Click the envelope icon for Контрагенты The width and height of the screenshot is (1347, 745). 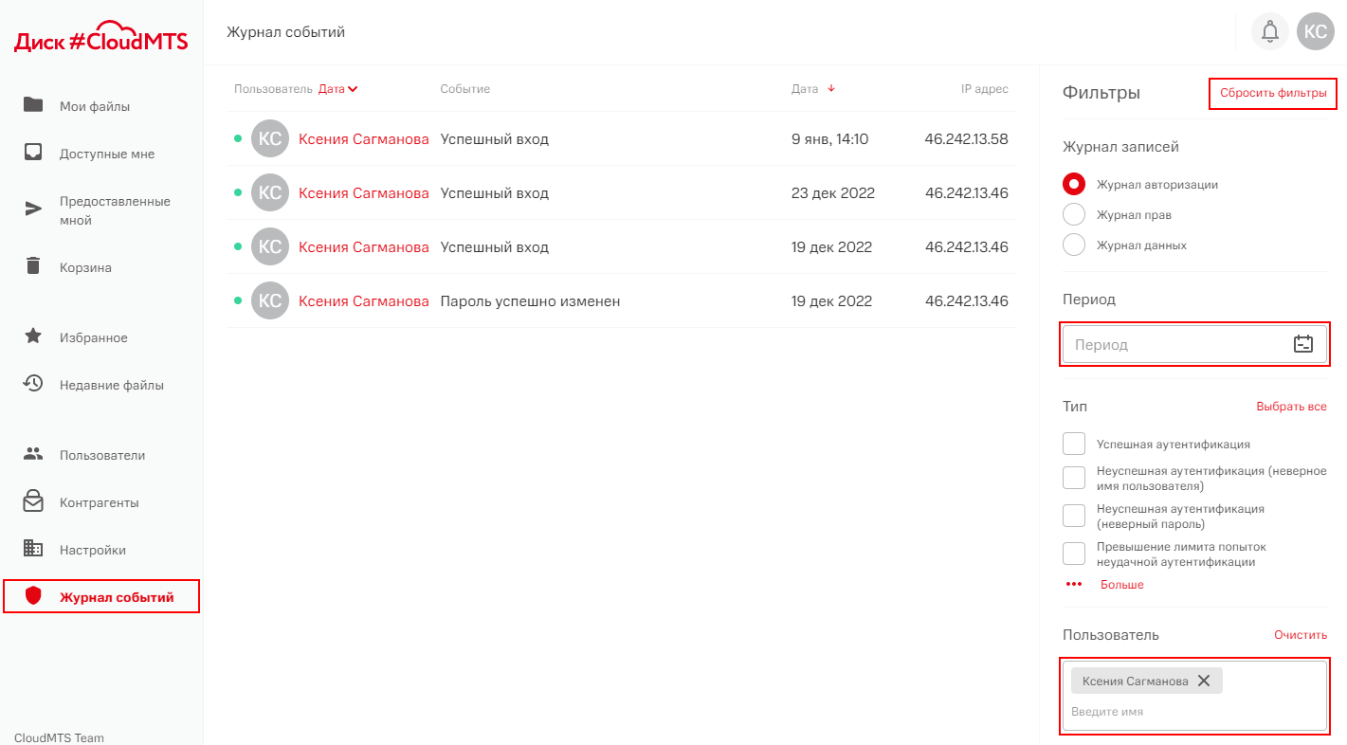33,501
